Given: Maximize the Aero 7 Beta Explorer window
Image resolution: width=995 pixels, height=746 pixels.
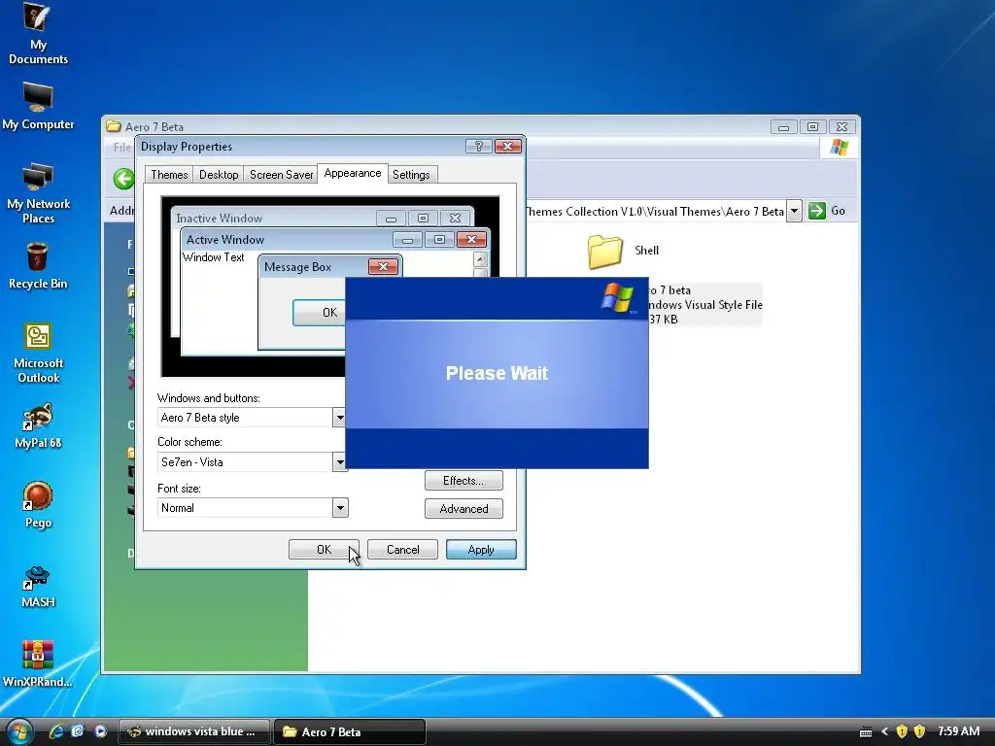Looking at the screenshot, I should [812, 127].
